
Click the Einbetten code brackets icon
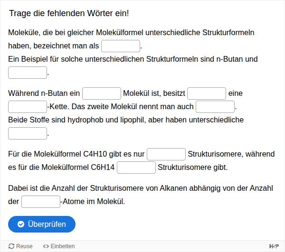click(x=46, y=246)
